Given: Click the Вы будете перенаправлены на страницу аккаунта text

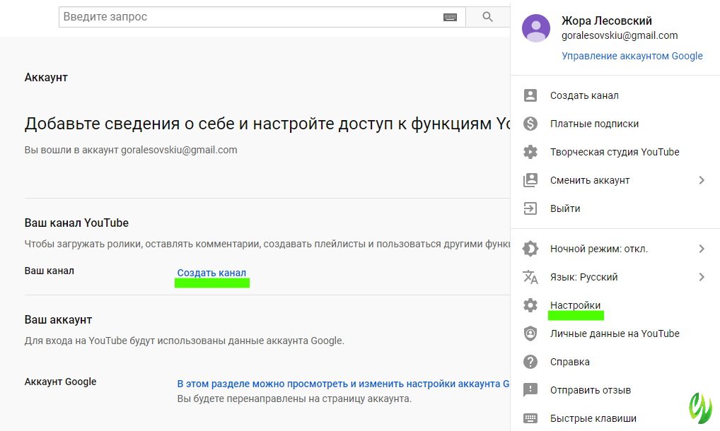Looking at the screenshot, I should pos(294,399).
